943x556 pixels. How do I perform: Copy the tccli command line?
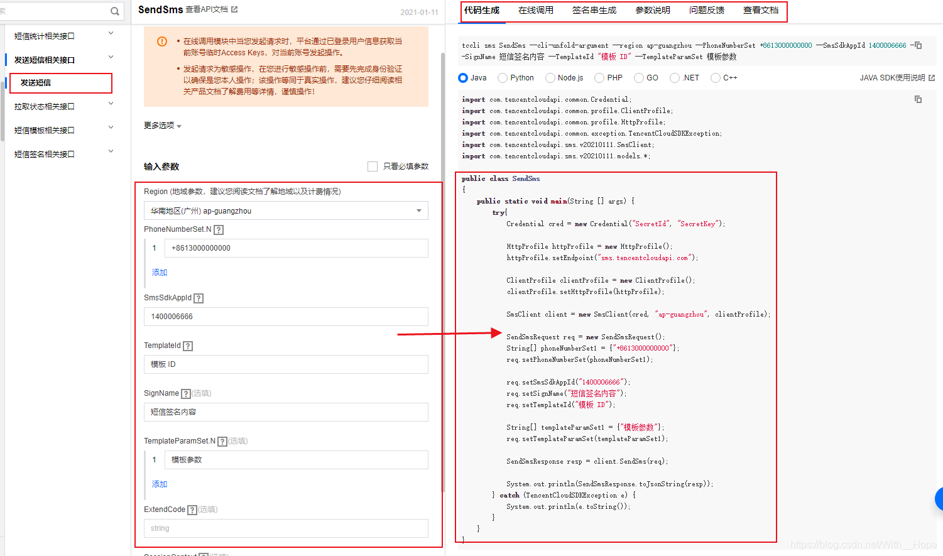[918, 45]
